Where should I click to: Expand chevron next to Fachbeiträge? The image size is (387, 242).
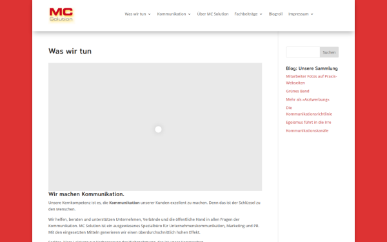261,14
